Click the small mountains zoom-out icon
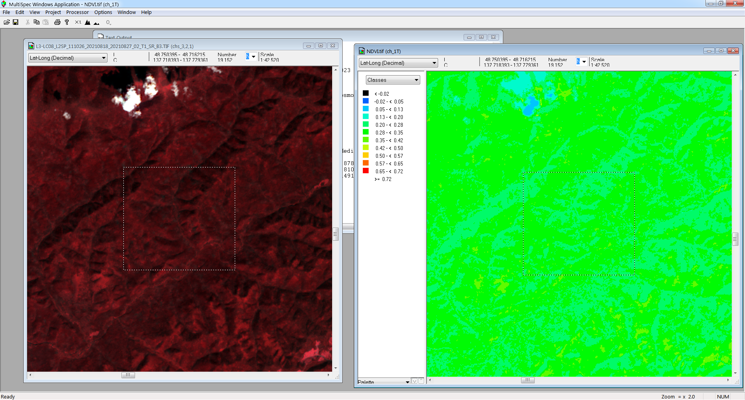The height and width of the screenshot is (400, 745). (97, 23)
